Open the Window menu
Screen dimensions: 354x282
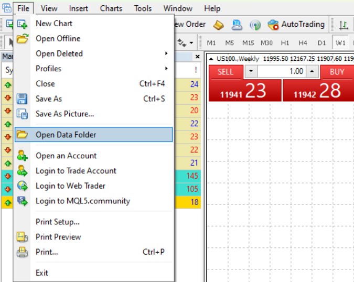click(x=178, y=8)
